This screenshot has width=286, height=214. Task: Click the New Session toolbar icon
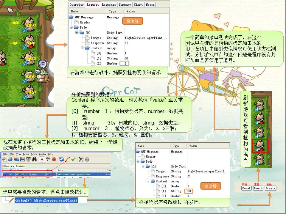4,160
